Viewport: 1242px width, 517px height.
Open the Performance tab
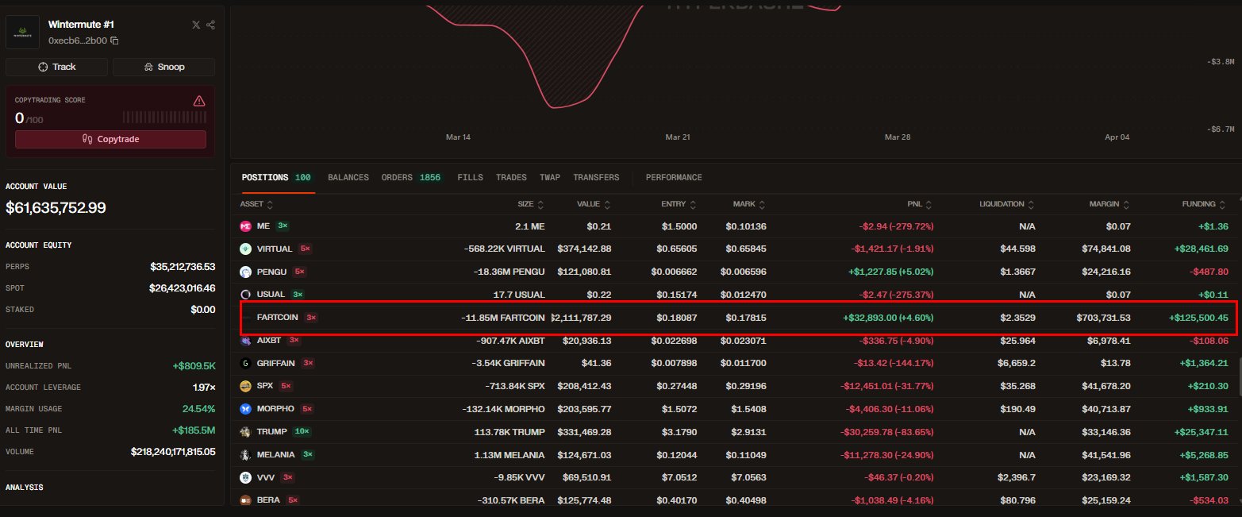coord(673,177)
